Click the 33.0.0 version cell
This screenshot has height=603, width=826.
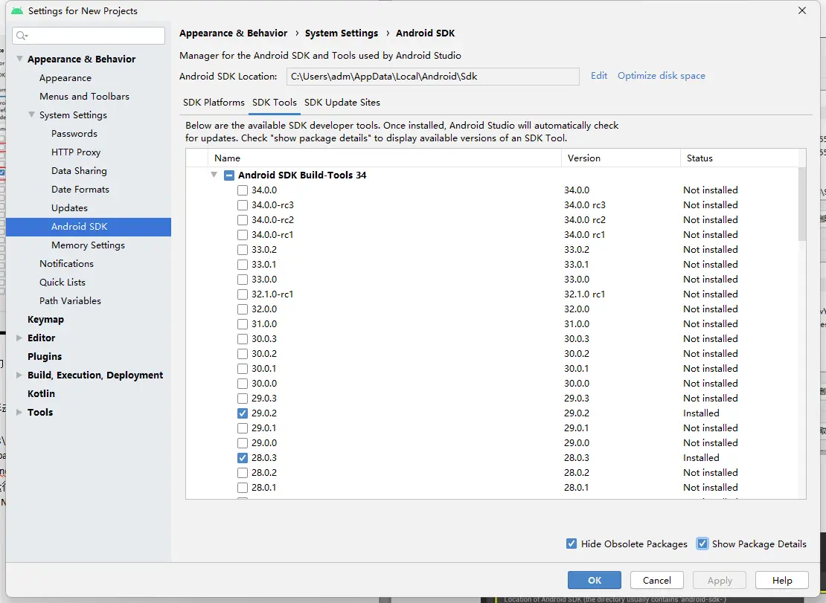[577, 280]
